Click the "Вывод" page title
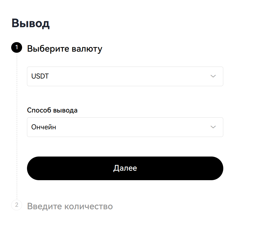The height and width of the screenshot is (231, 253). (31, 24)
